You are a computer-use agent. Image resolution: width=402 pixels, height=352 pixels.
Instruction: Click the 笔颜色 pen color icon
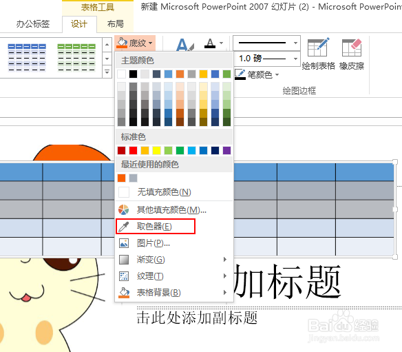click(x=240, y=74)
